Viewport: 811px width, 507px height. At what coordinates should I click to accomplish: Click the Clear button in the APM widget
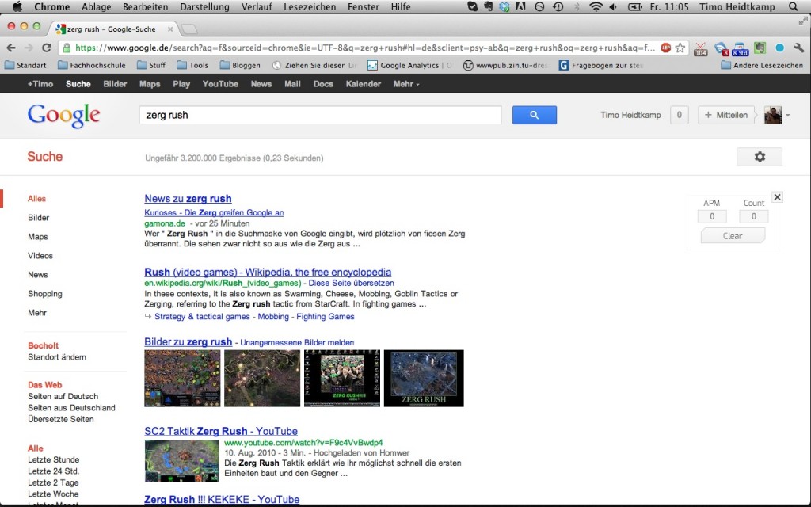tap(733, 236)
